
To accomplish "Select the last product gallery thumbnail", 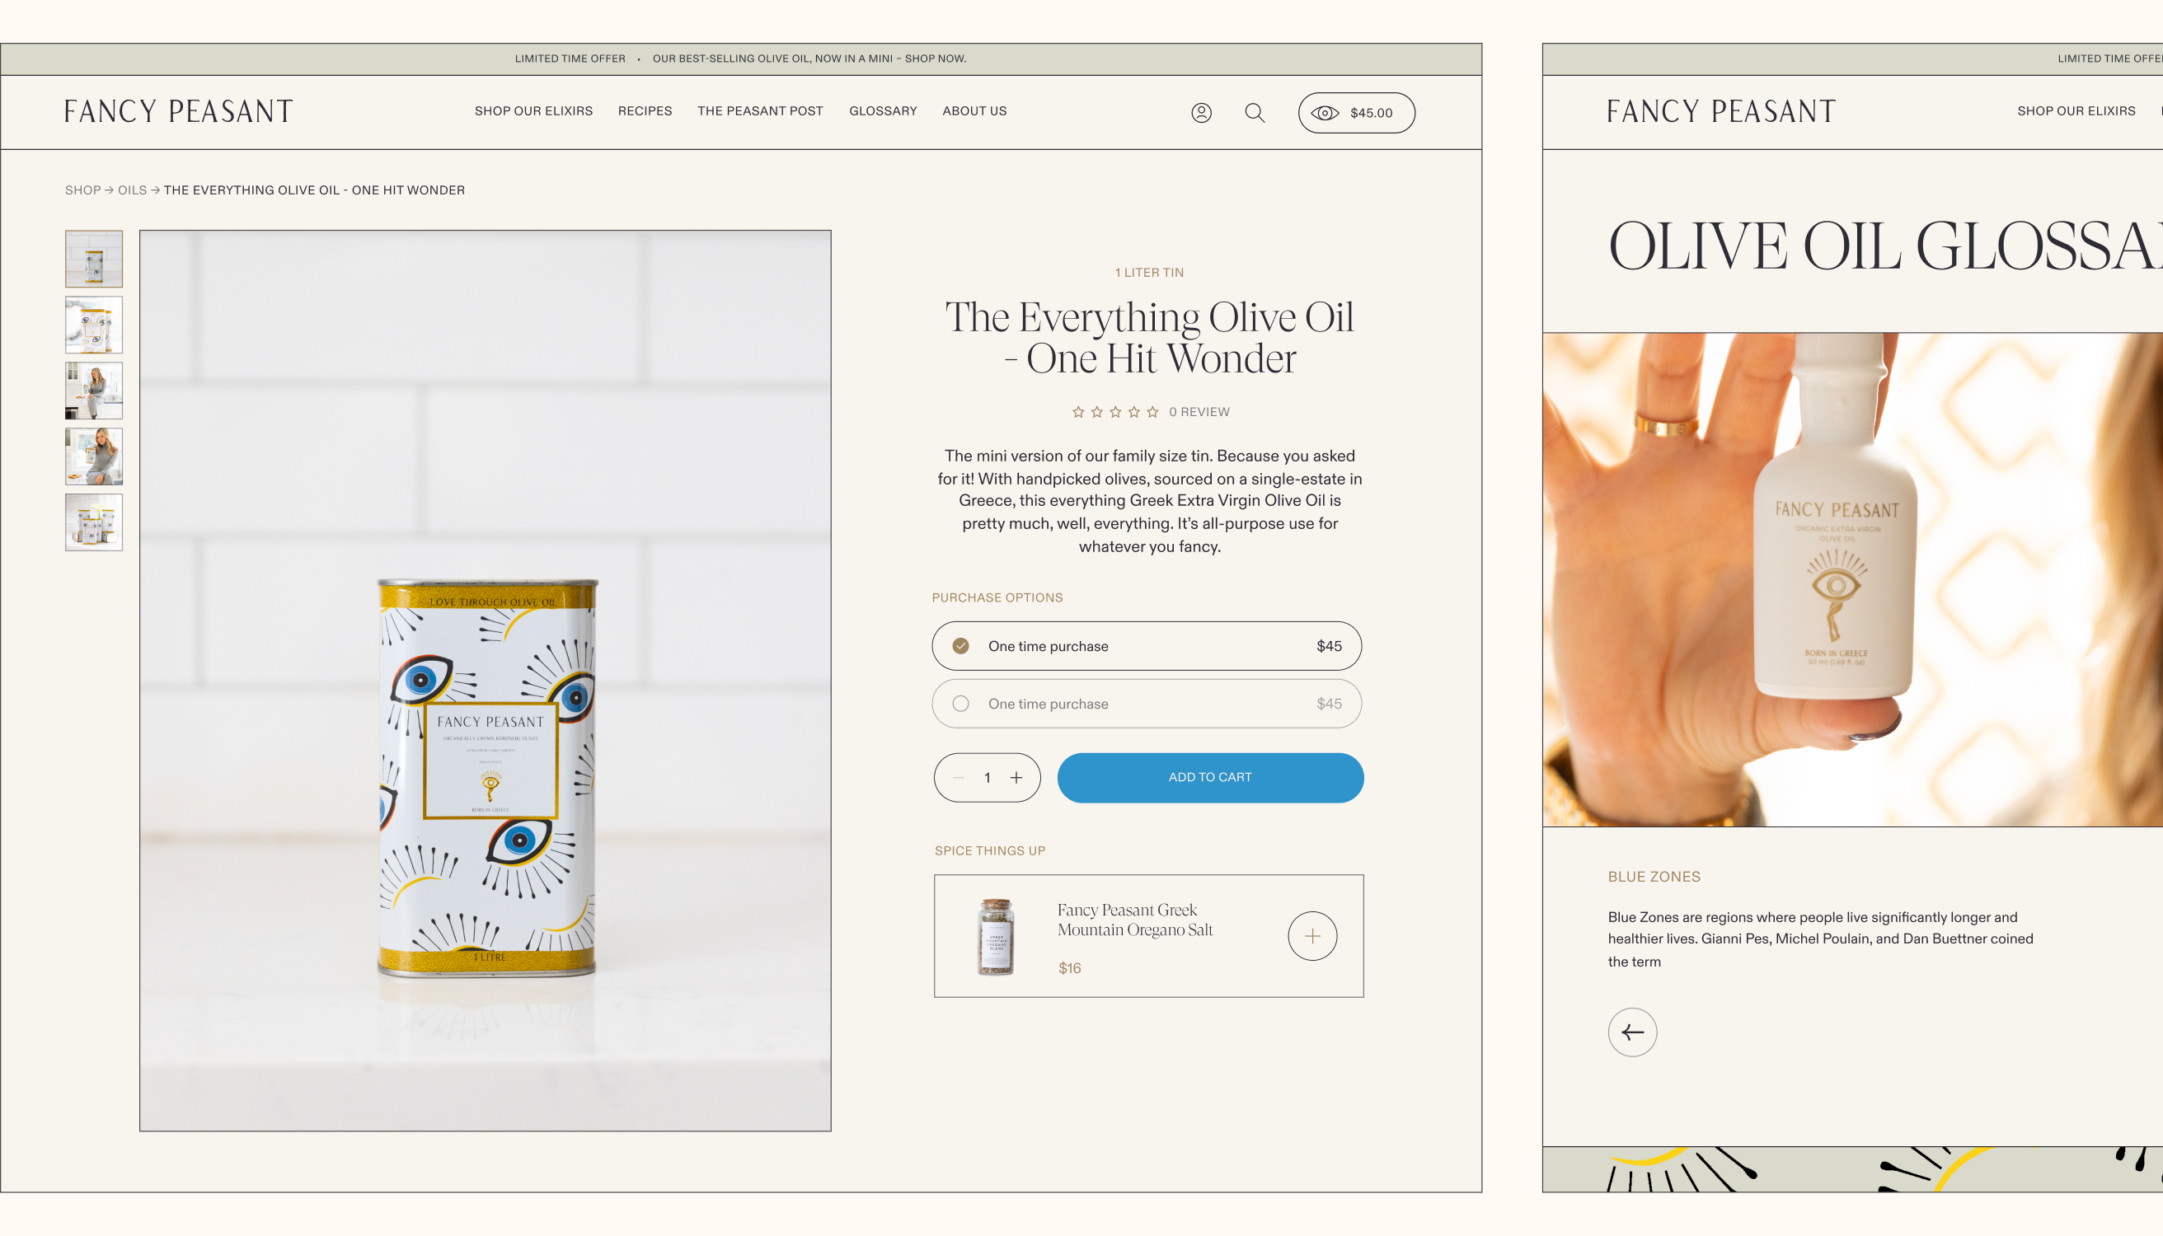I will click(x=93, y=523).
